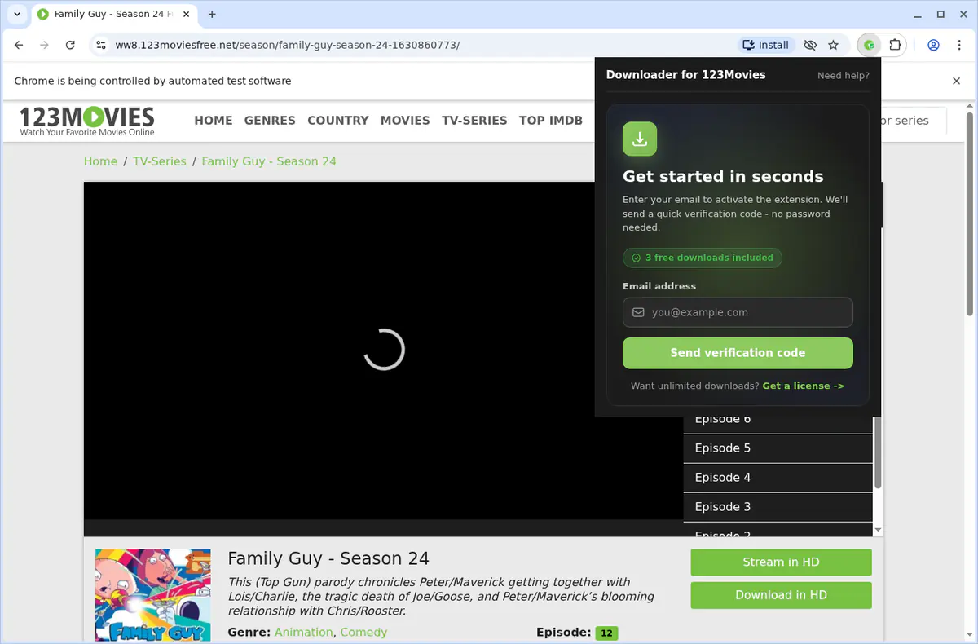Click Downloader for 123Movies header

685,75
